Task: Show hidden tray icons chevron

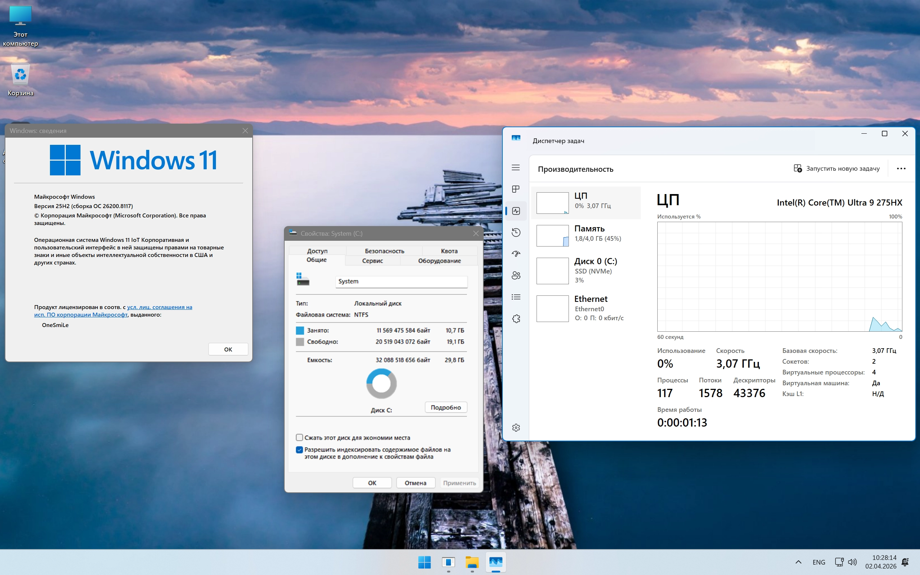Action: (x=798, y=562)
